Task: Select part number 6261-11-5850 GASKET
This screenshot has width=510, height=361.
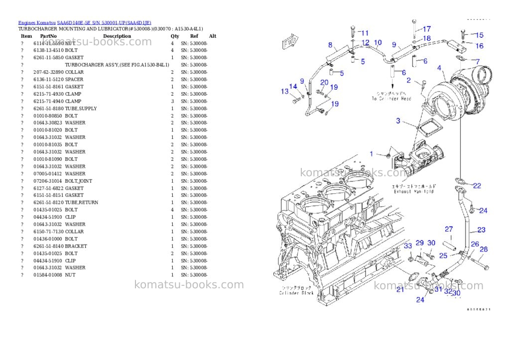Action: [x=58, y=58]
